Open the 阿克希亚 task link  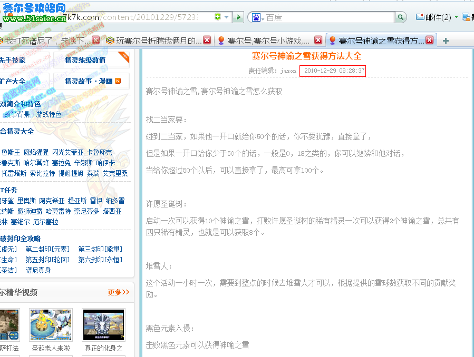point(52,201)
